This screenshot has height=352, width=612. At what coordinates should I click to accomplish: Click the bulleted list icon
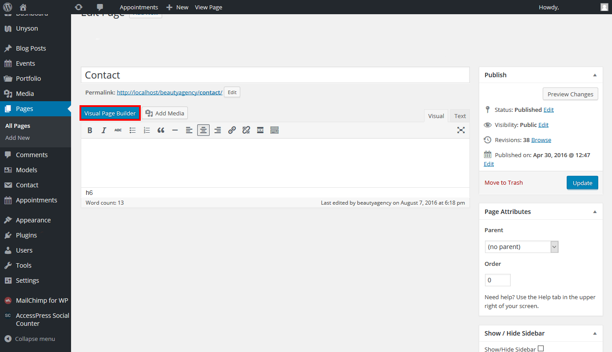[x=132, y=130]
